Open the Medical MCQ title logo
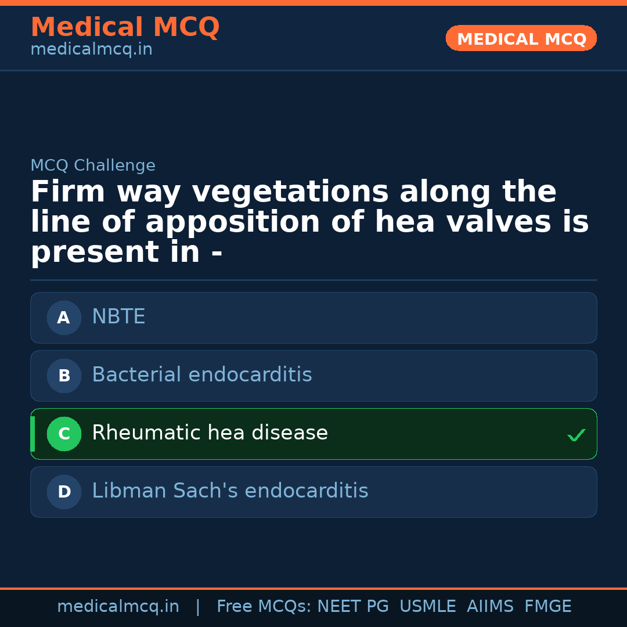The width and height of the screenshot is (627, 627). pyautogui.click(x=125, y=27)
